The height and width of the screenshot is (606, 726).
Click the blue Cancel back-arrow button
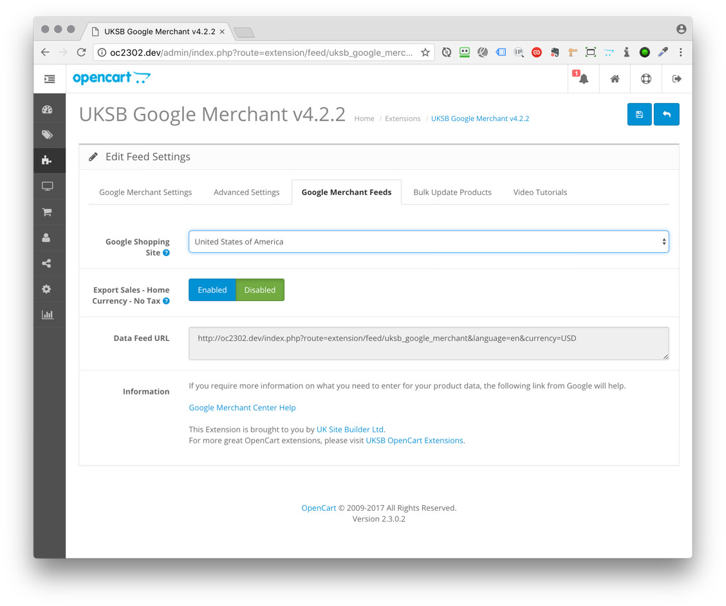pos(667,115)
